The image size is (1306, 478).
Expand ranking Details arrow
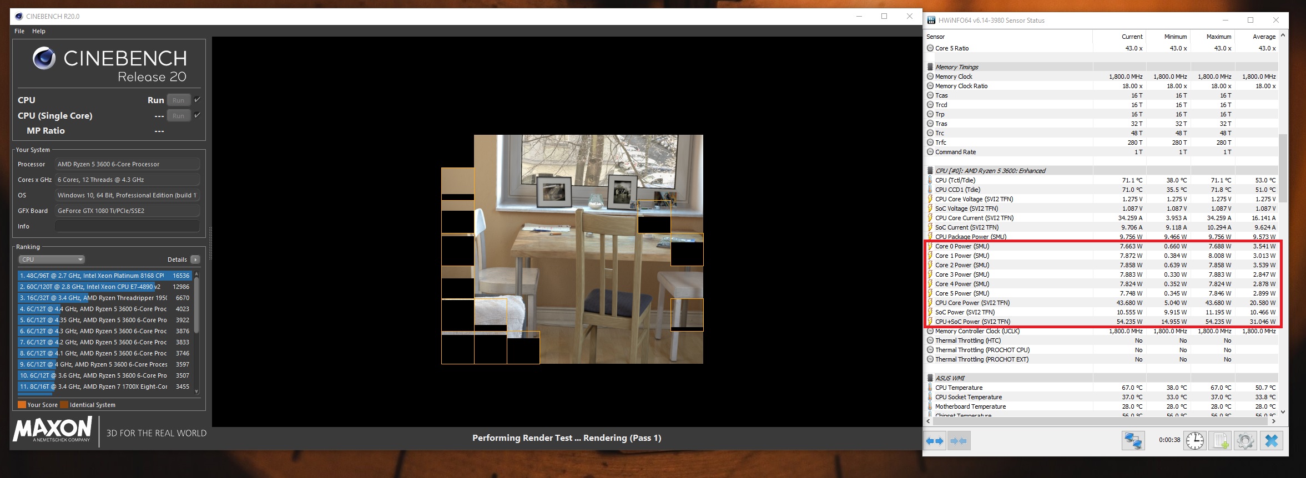point(195,260)
